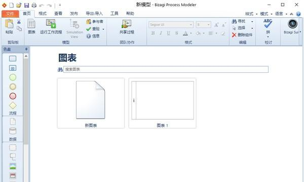Image resolution: width=304 pixels, height=182 pixels.
Task: Select the Gateway diamond shape
Action: click(13, 106)
